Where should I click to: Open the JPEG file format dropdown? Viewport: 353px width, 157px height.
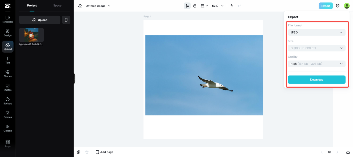(x=317, y=32)
